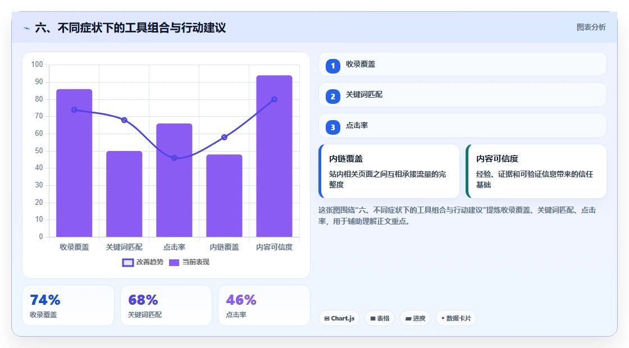The width and height of the screenshot is (629, 348).
Task: Click the x-axis label 内链覆盖
Action: point(224,248)
